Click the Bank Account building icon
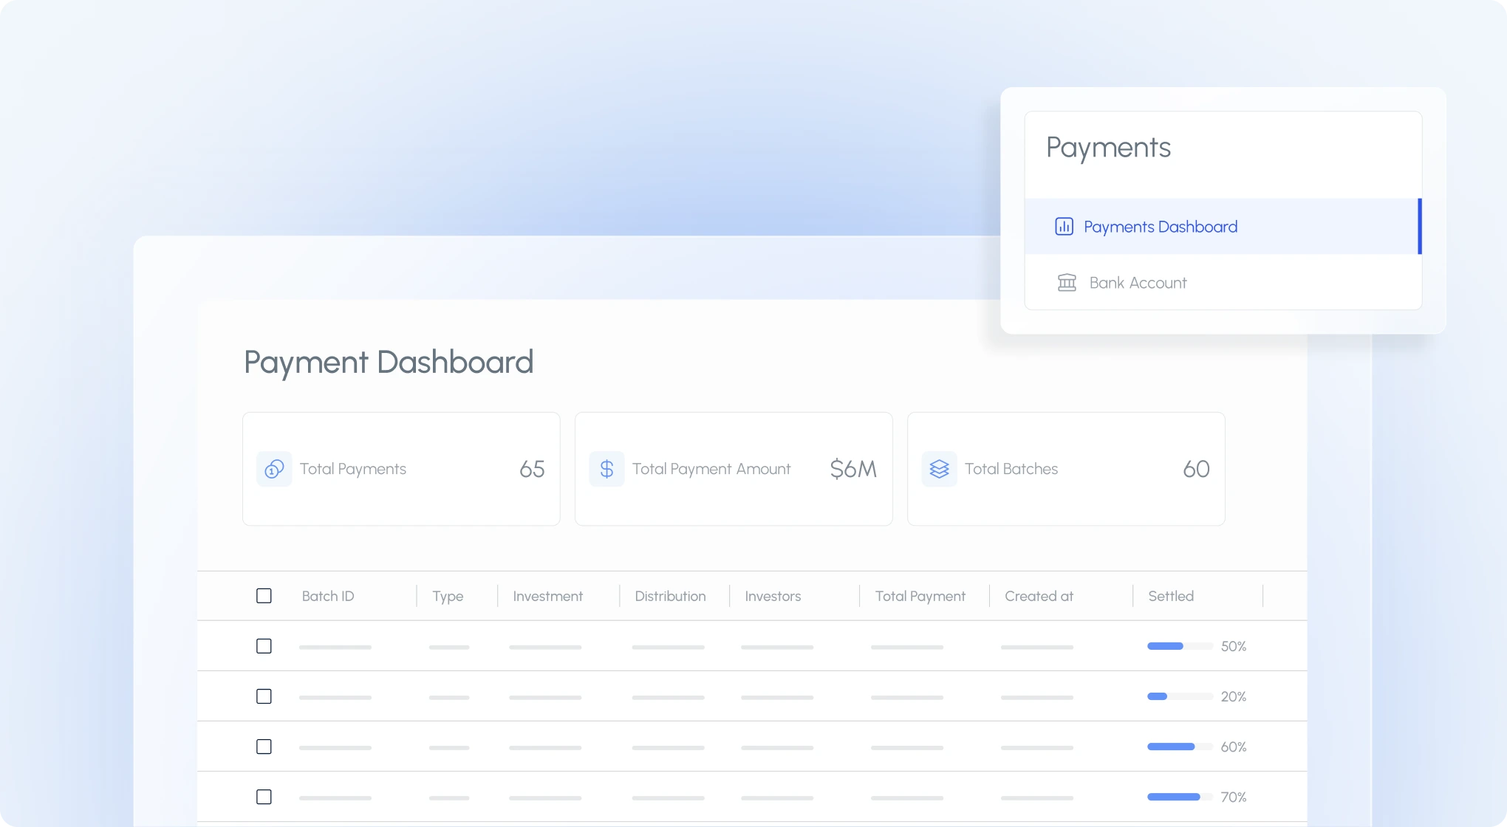Screen dimensions: 1507x827 pos(1067,283)
